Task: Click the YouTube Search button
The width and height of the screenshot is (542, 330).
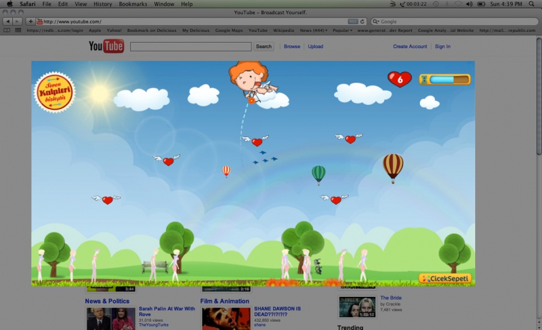Action: click(x=264, y=46)
